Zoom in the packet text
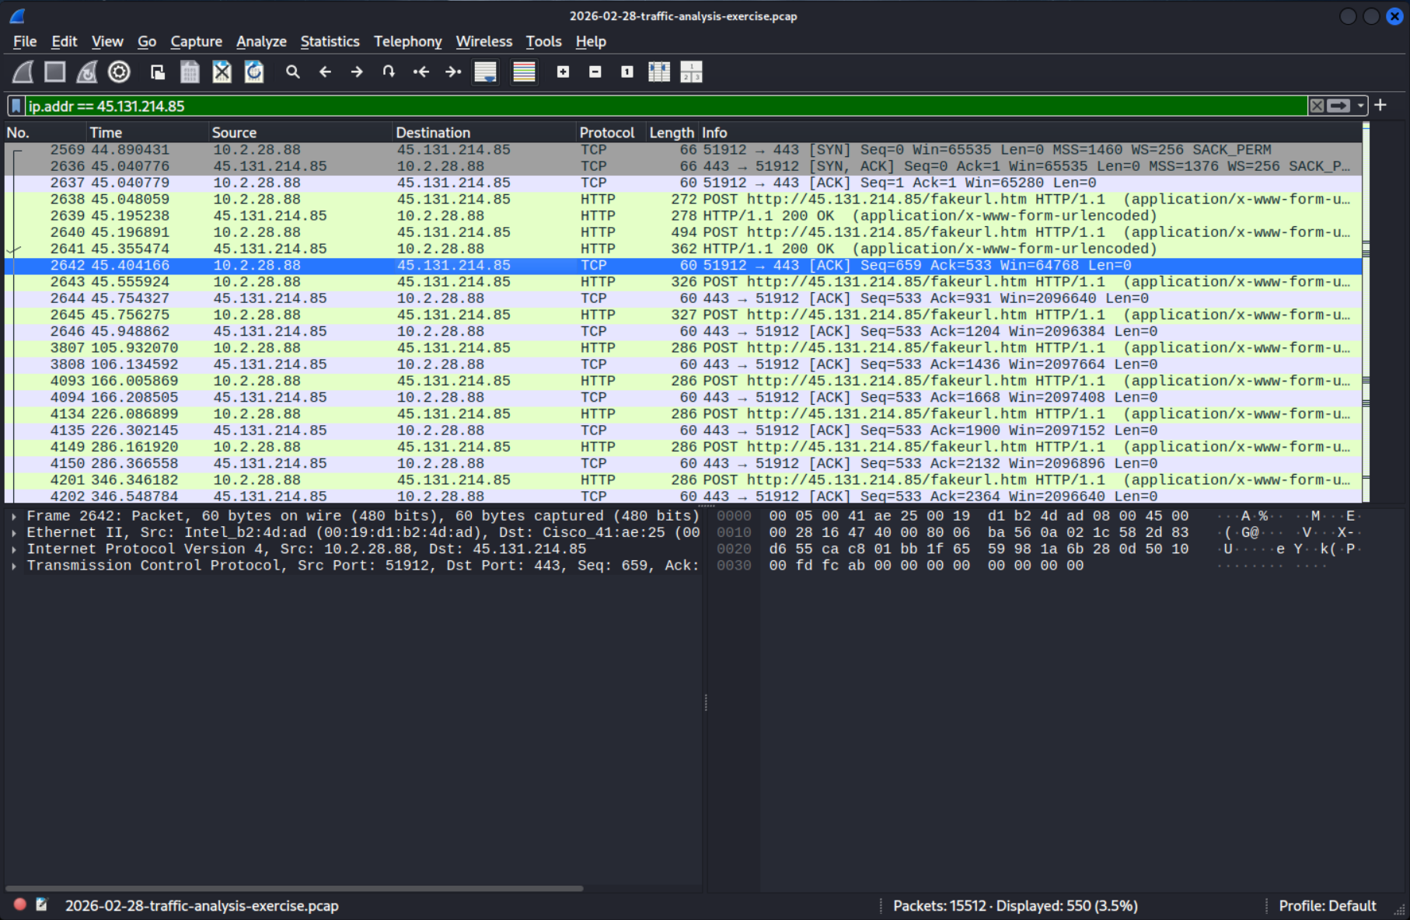The image size is (1410, 920). [x=564, y=72]
